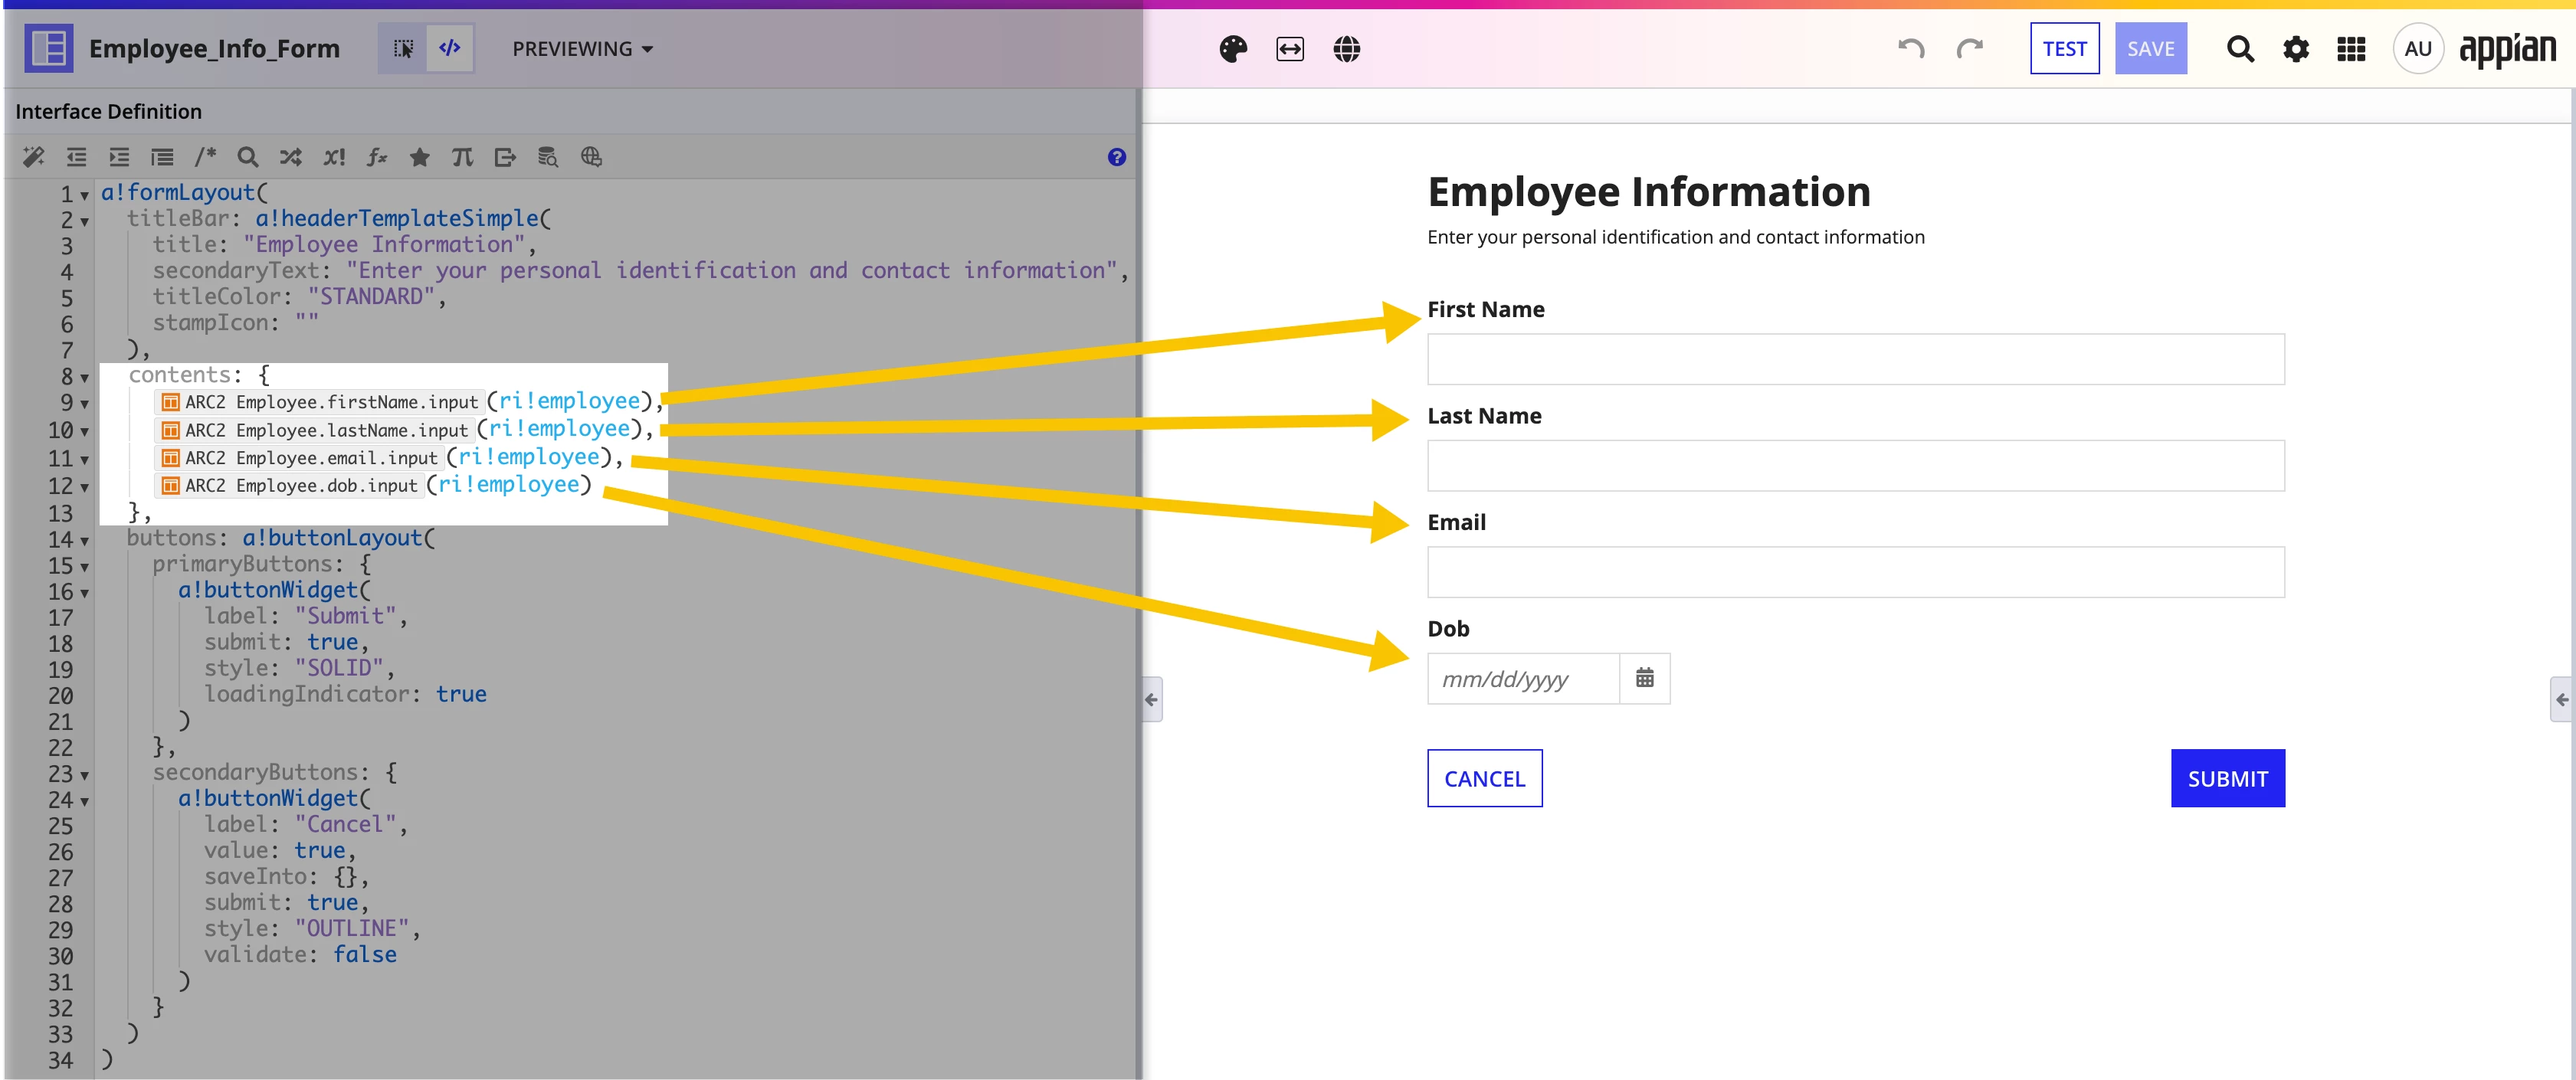Click the pi constant icon

(462, 157)
